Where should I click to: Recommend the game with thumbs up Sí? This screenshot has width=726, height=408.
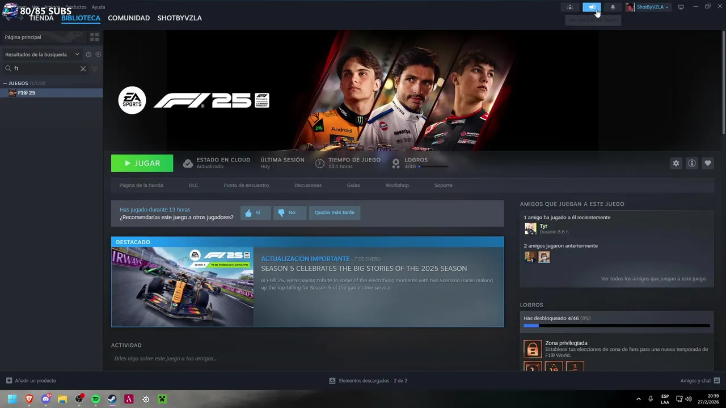point(255,212)
